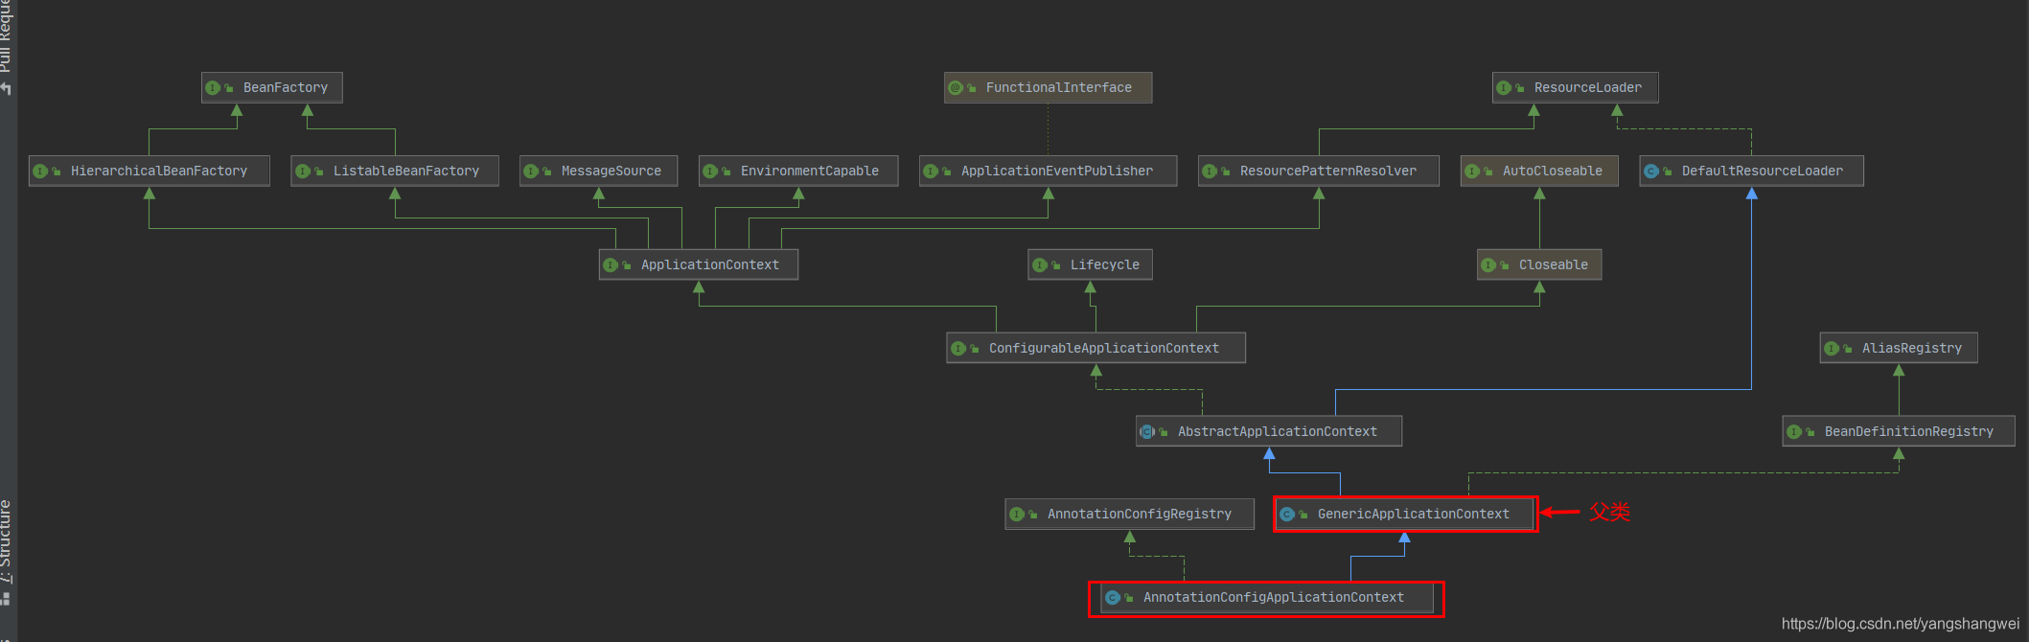This screenshot has width=2029, height=642.
Task: Open the blog.csdn.net watermark link
Action: click(x=1900, y=624)
